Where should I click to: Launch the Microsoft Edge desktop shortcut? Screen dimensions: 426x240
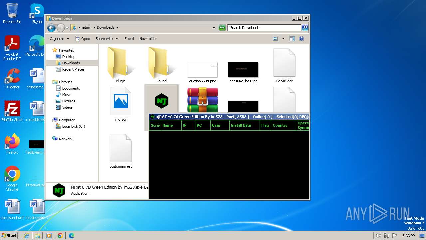[36, 46]
